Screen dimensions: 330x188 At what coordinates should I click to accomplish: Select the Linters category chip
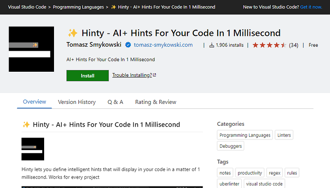(x=284, y=135)
